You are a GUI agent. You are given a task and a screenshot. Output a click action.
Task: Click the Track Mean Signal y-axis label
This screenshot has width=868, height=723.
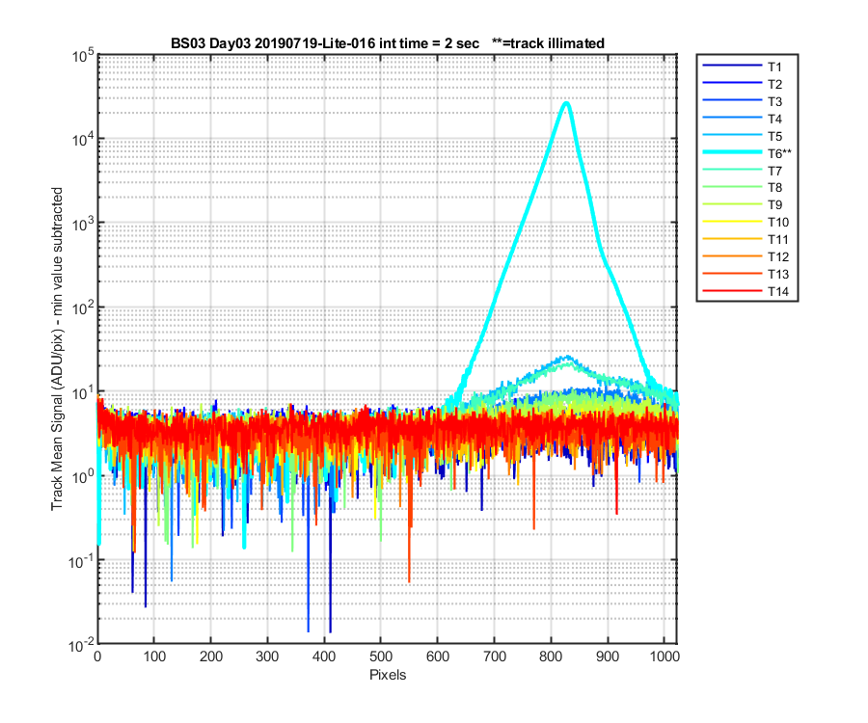57,349
